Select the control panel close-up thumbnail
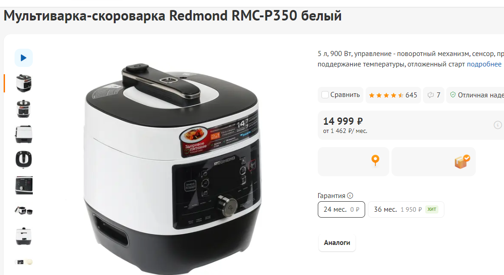Image resolution: width=504 pixels, height=275 pixels. 24,185
